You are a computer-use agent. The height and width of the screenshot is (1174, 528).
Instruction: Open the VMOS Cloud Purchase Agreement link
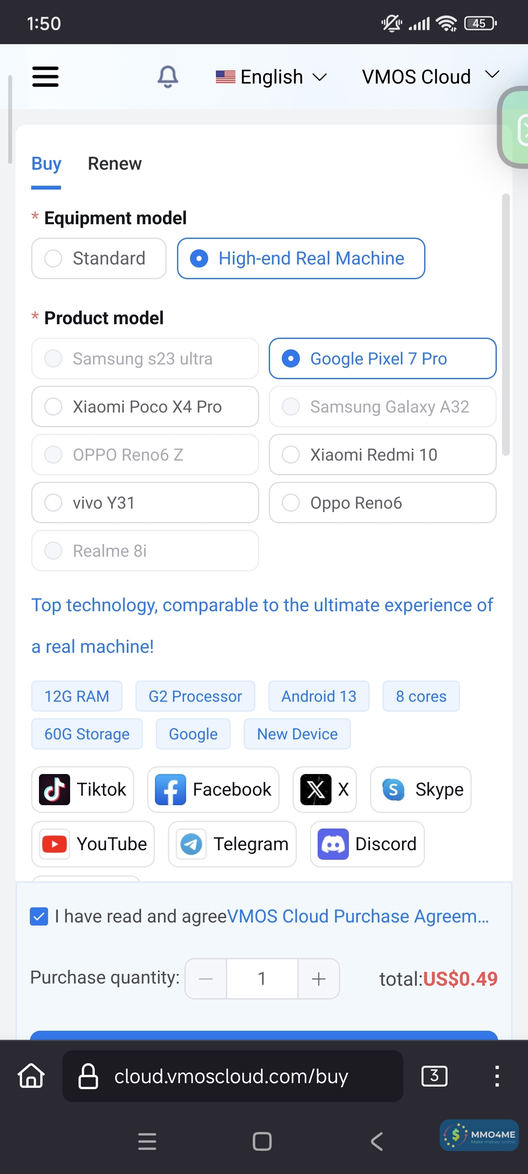tap(357, 916)
